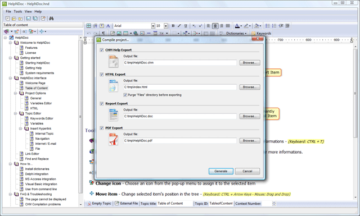Click the Rename topic icon
The image size is (360, 216).
[24, 31]
